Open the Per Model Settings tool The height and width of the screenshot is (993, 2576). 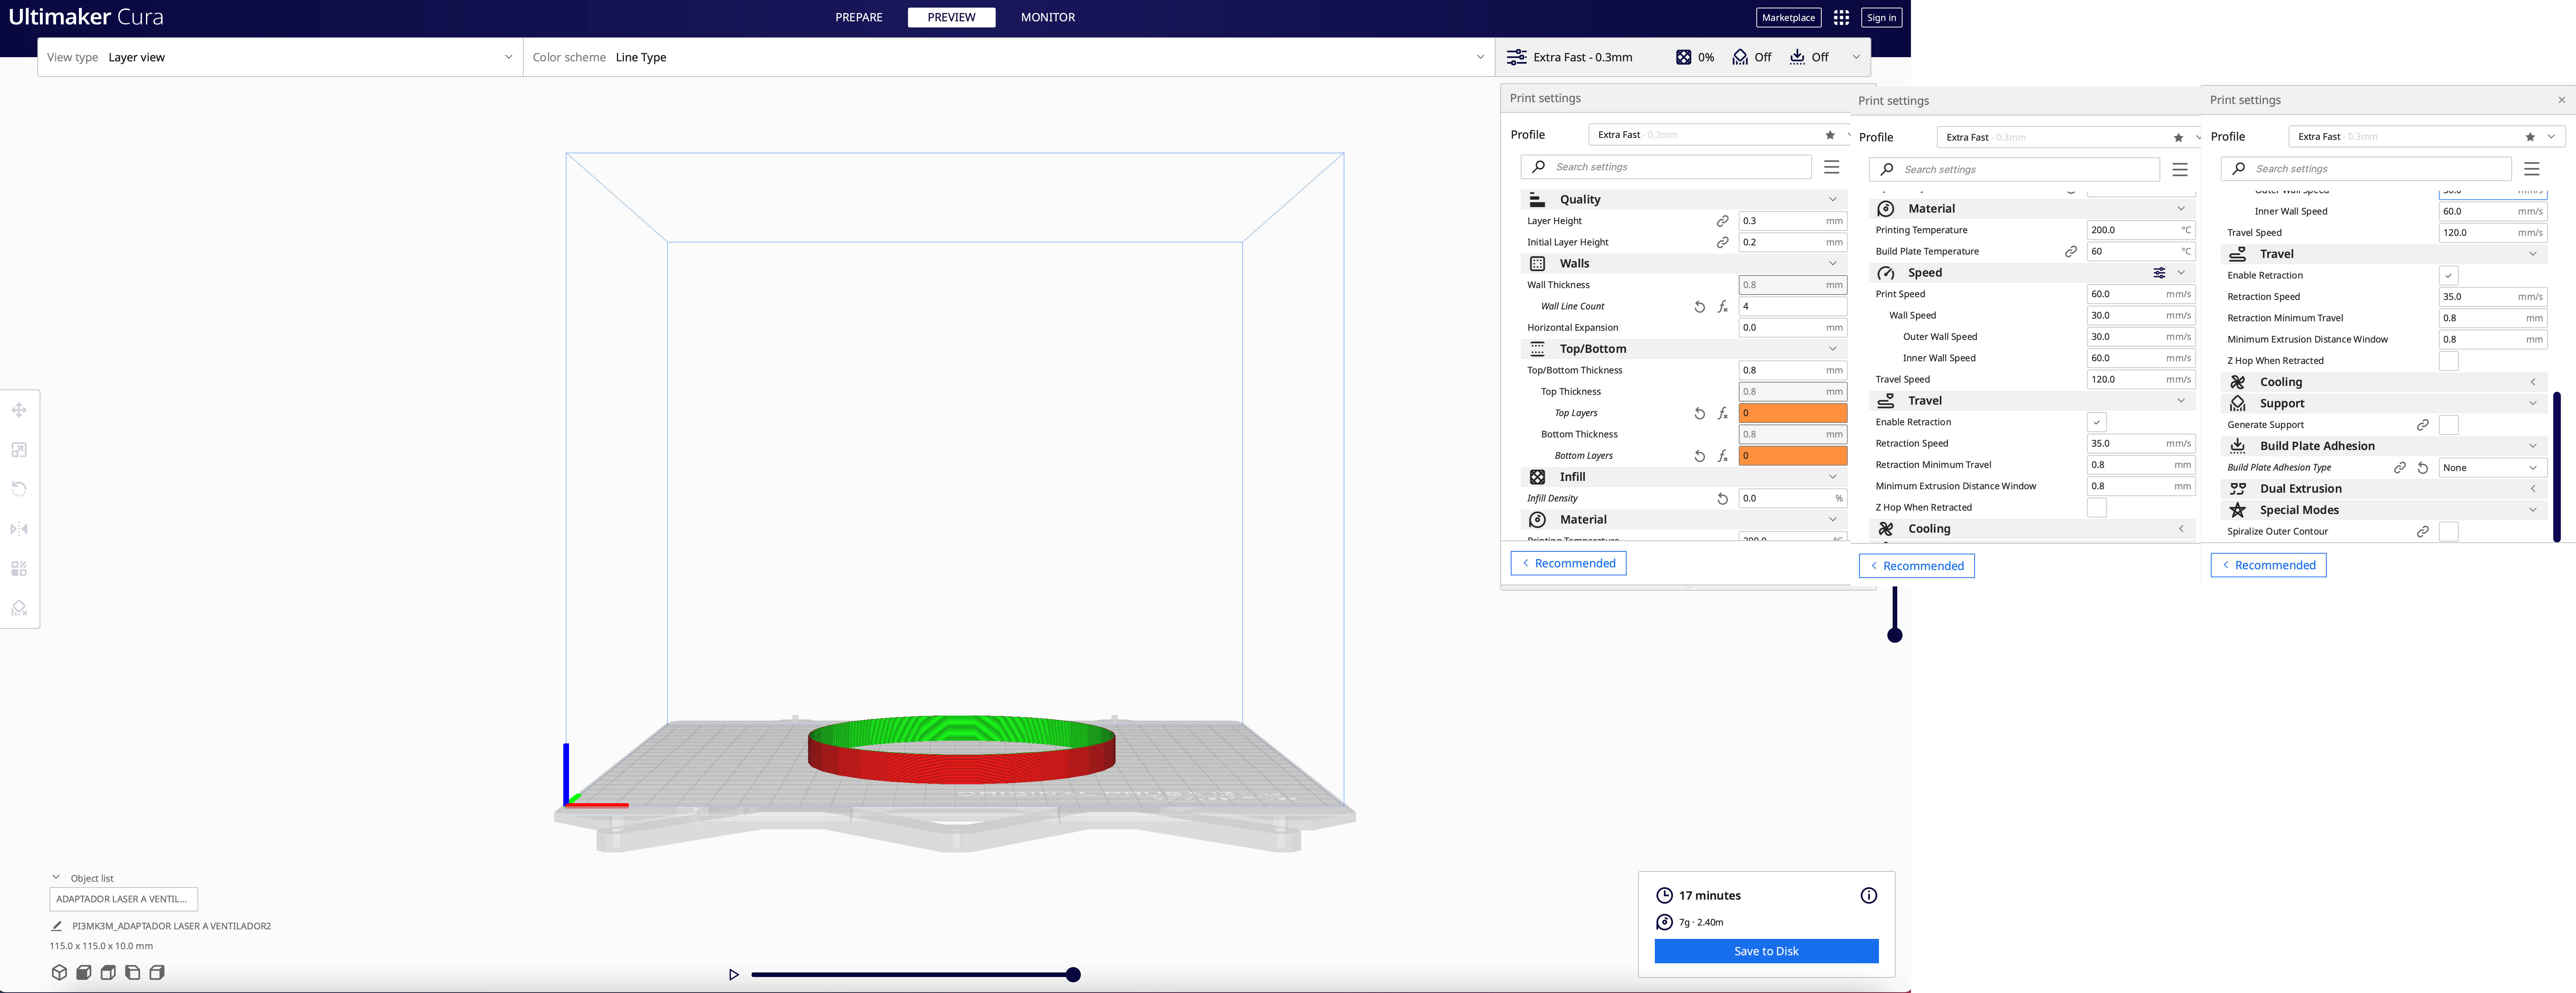19,569
